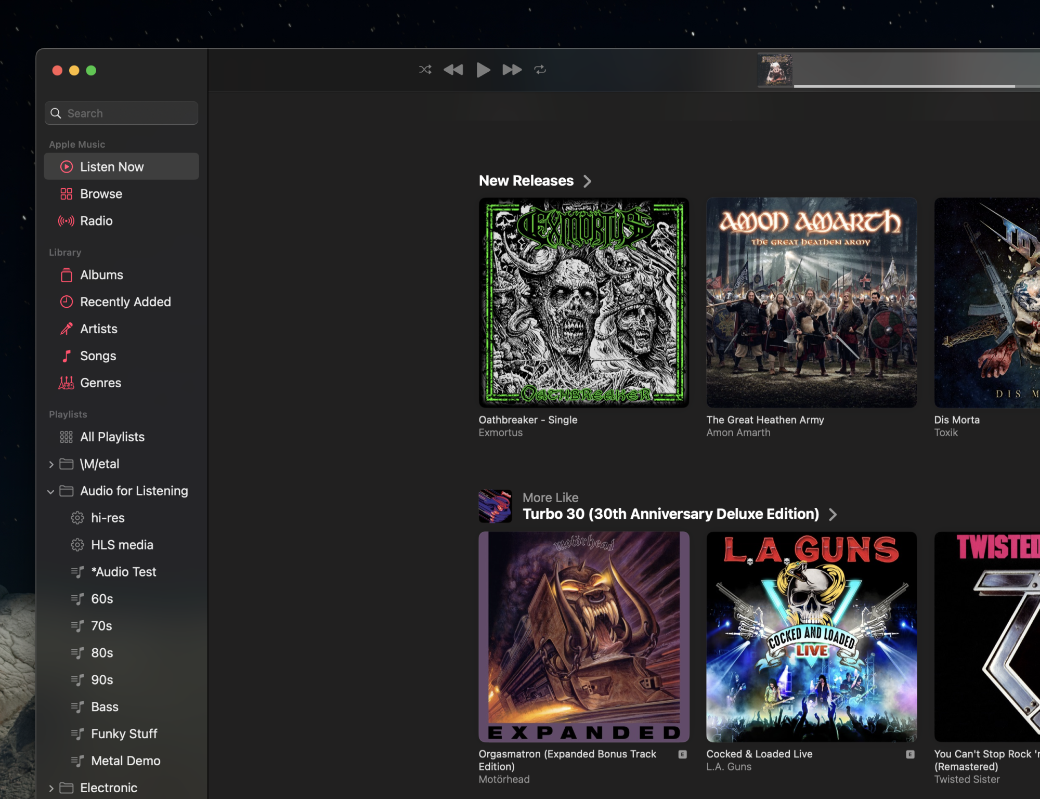The width and height of the screenshot is (1040, 799).
Task: Select the \M/etal folder
Action: pos(122,464)
